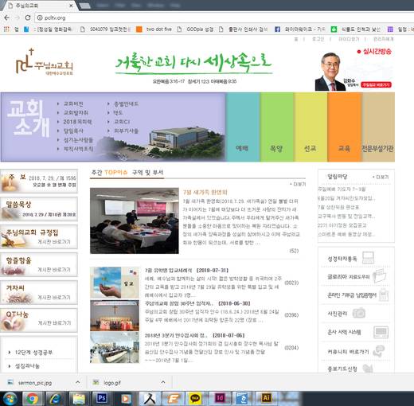Open Illustrator from the taskbar
The width and height of the screenshot is (414, 406).
tap(266, 398)
